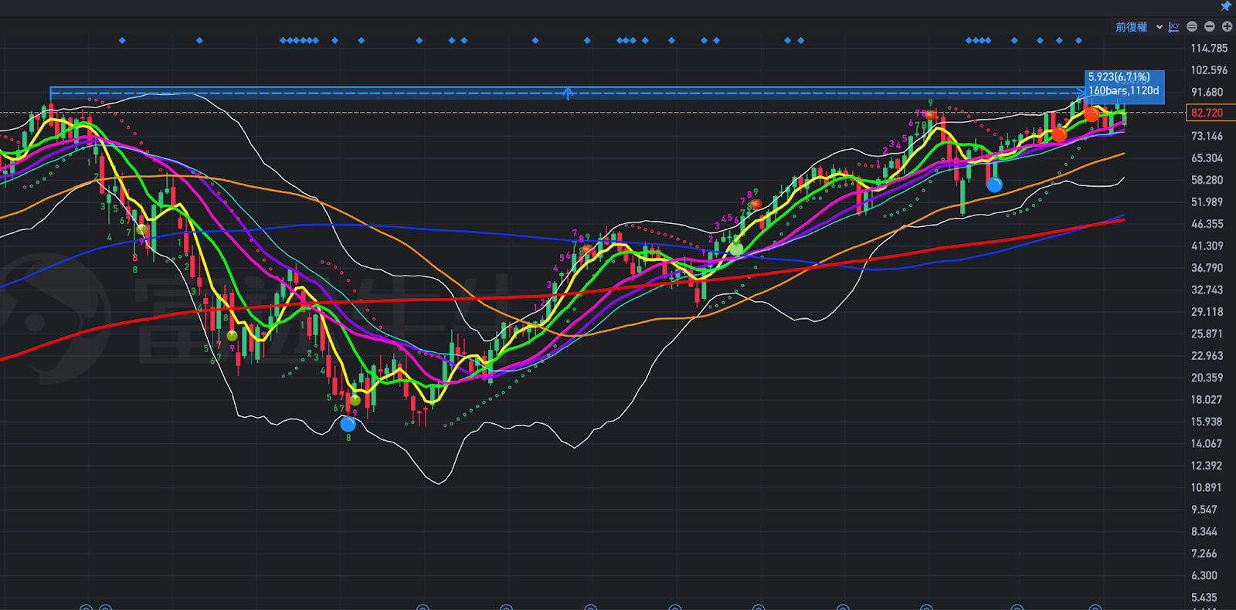Click the orange signal dot beside 82.720 line

click(1091, 114)
